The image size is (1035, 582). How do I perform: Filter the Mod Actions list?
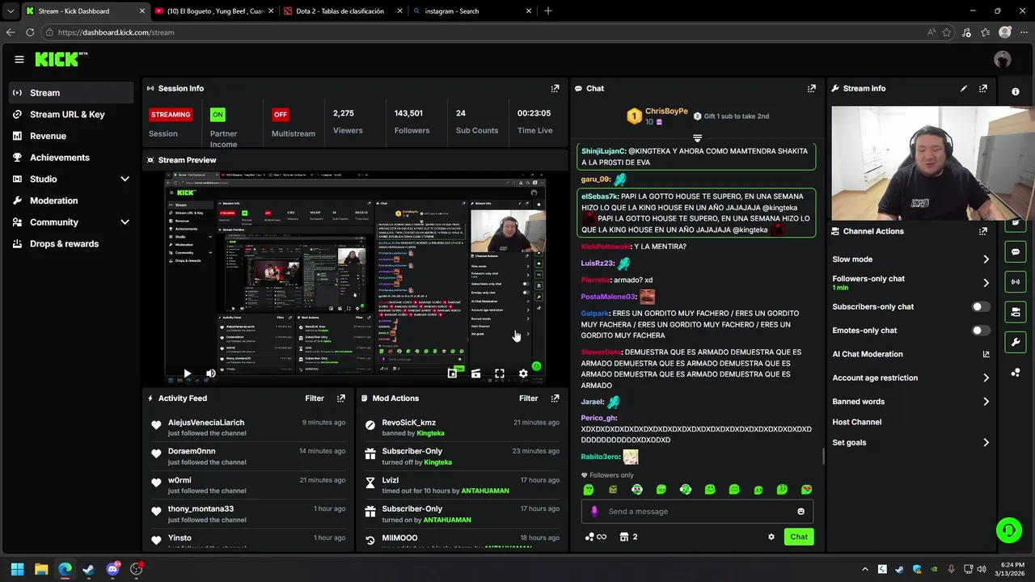click(528, 399)
